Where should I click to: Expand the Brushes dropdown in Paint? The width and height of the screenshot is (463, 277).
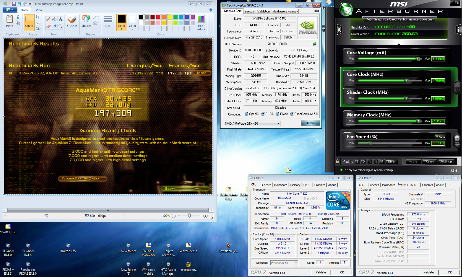72,29
